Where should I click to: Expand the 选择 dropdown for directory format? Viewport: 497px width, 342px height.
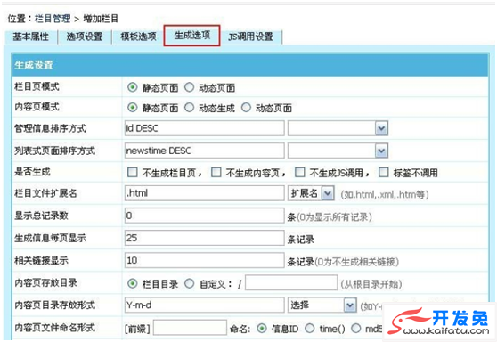[322, 305]
